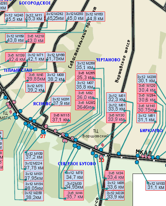Viewport: 166px width, 206px height.
Task: Click the 3x12 M109 37,2 км label
Action: click(34, 155)
